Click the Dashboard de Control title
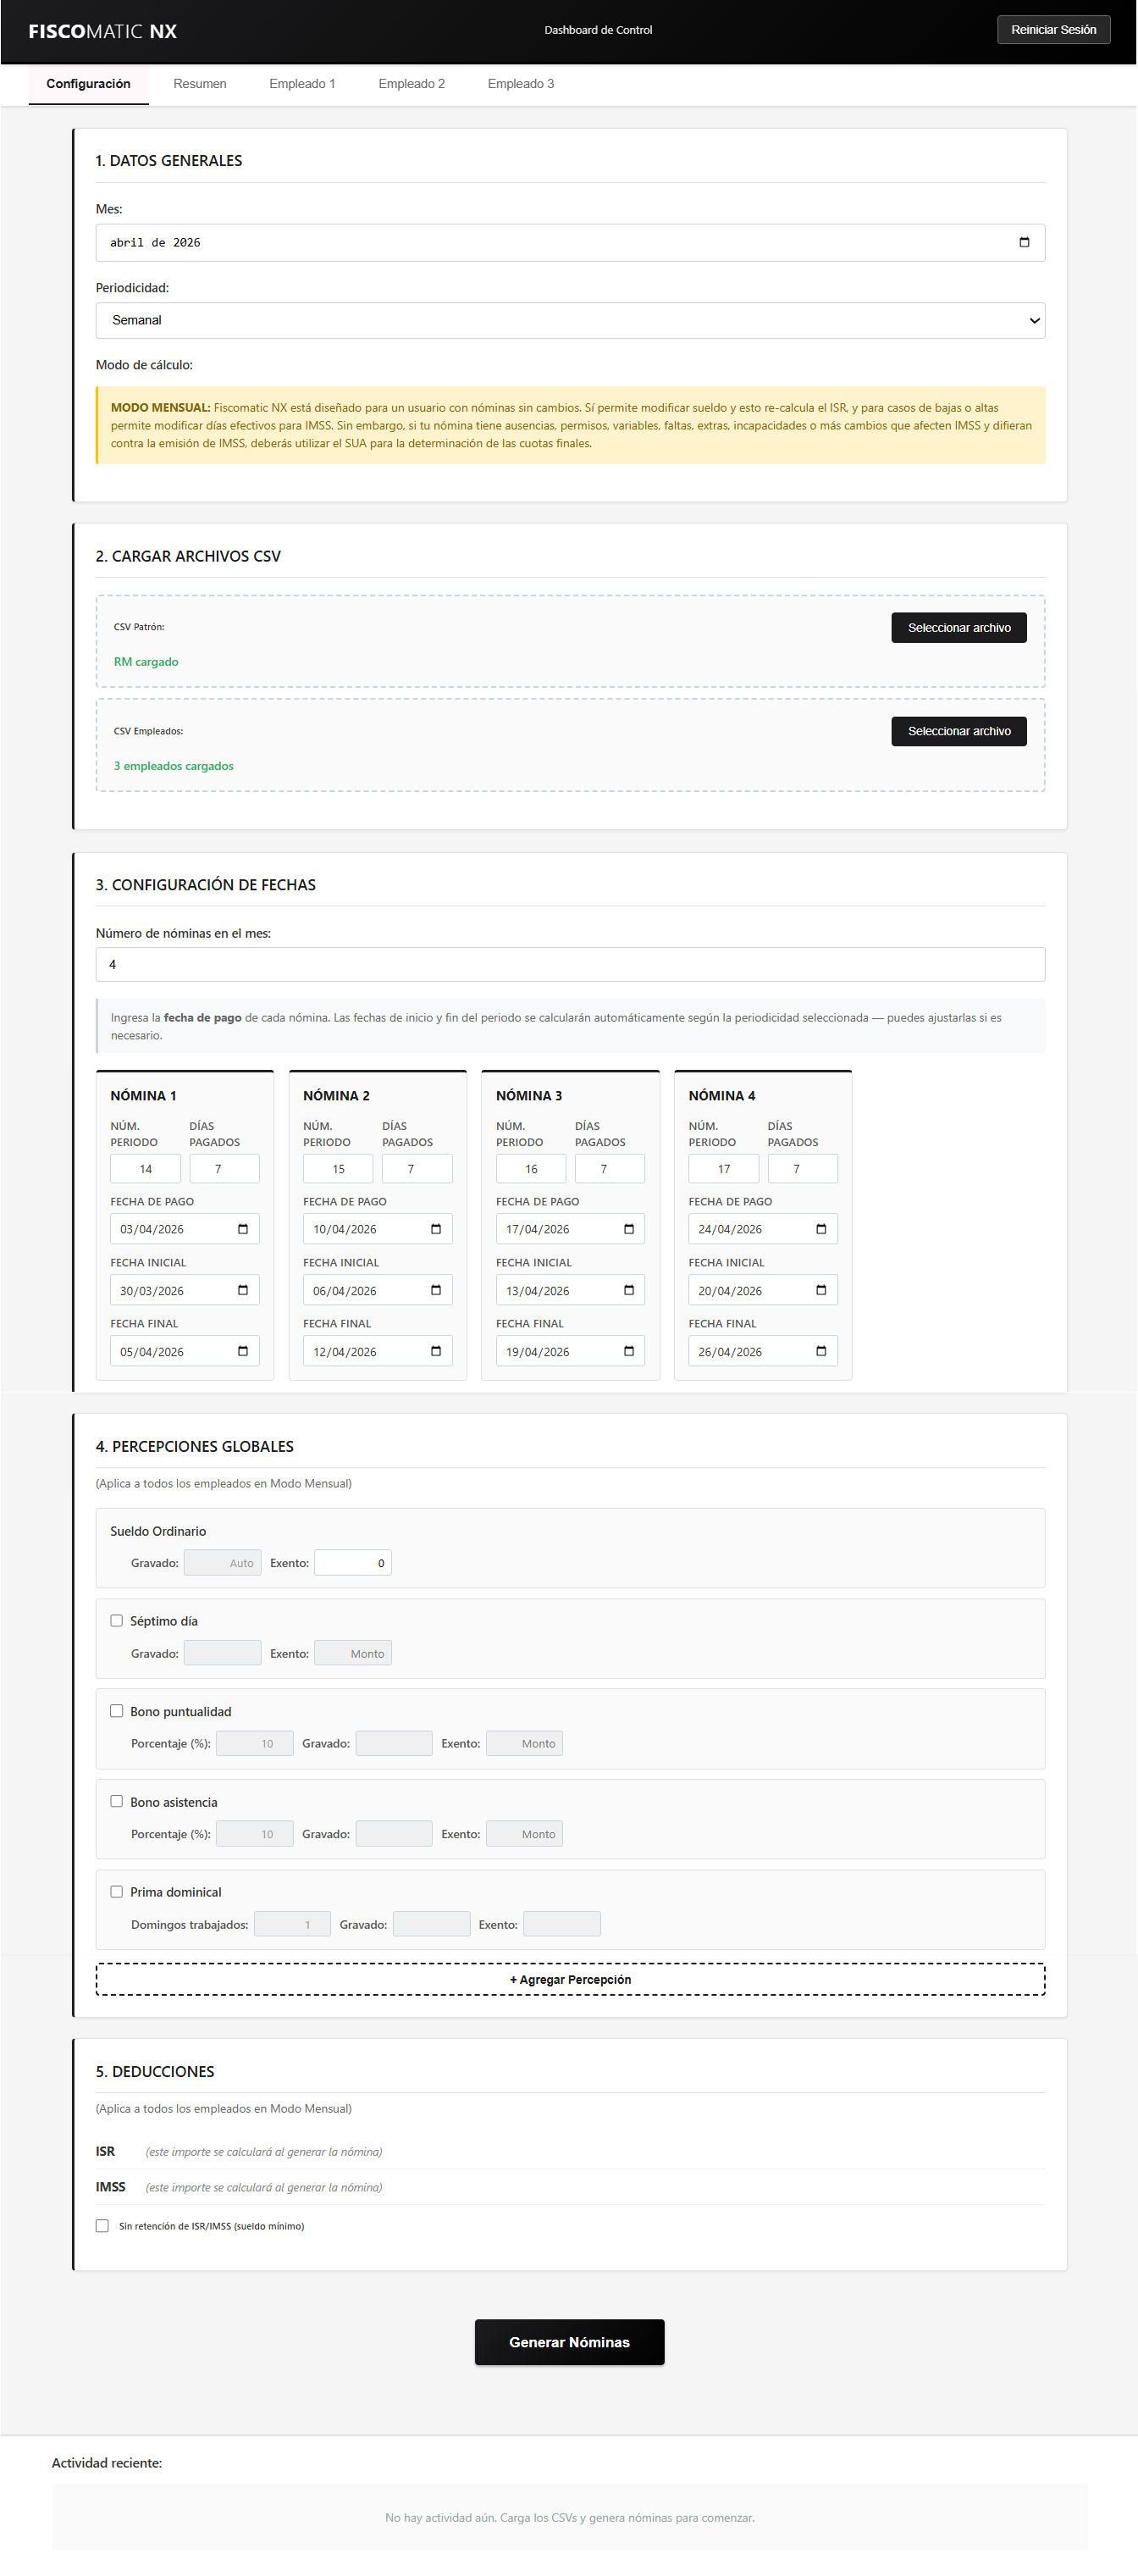 598,30
